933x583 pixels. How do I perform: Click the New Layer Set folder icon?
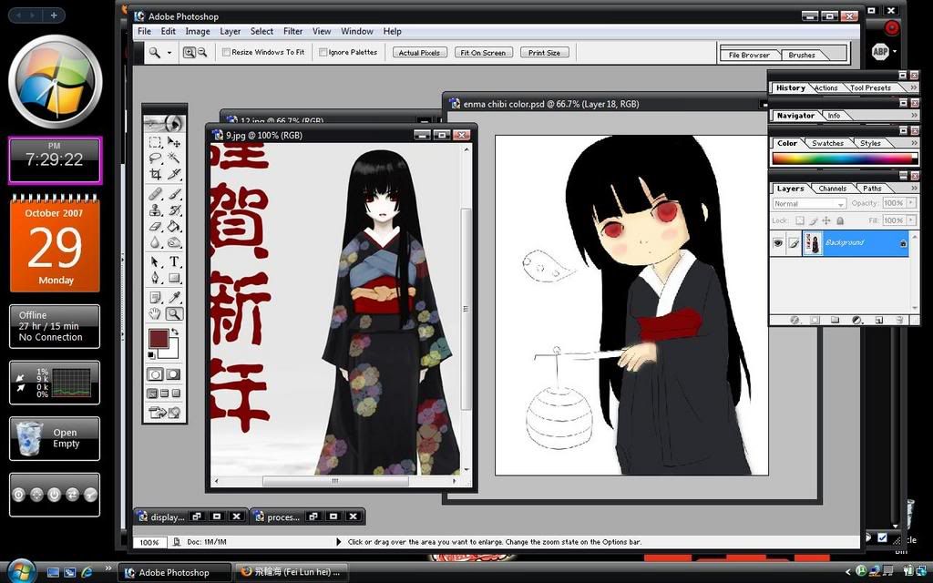tap(835, 320)
